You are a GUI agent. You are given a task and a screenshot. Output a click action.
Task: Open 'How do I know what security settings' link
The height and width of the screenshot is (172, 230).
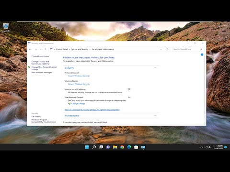click(x=92, y=110)
